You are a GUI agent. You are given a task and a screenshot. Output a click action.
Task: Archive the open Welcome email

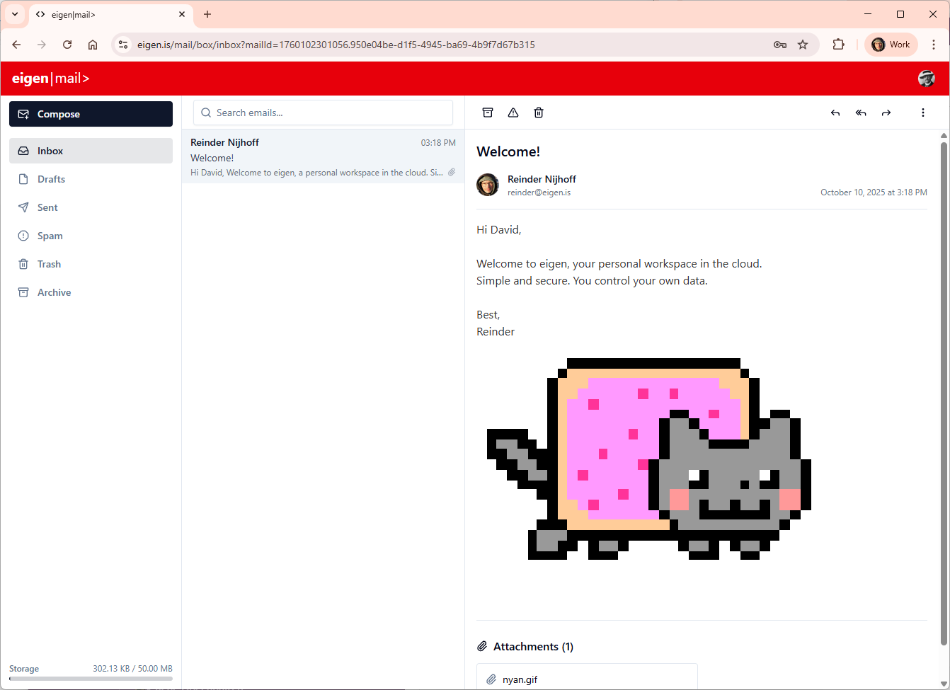(488, 113)
